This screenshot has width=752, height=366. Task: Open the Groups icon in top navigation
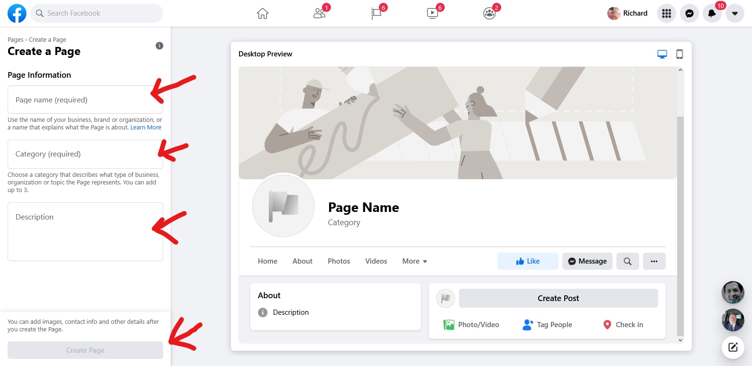489,13
